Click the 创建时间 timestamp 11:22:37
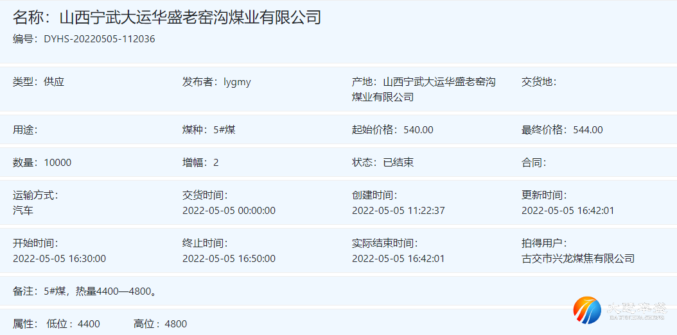This screenshot has height=335, width=677. pyautogui.click(x=398, y=211)
